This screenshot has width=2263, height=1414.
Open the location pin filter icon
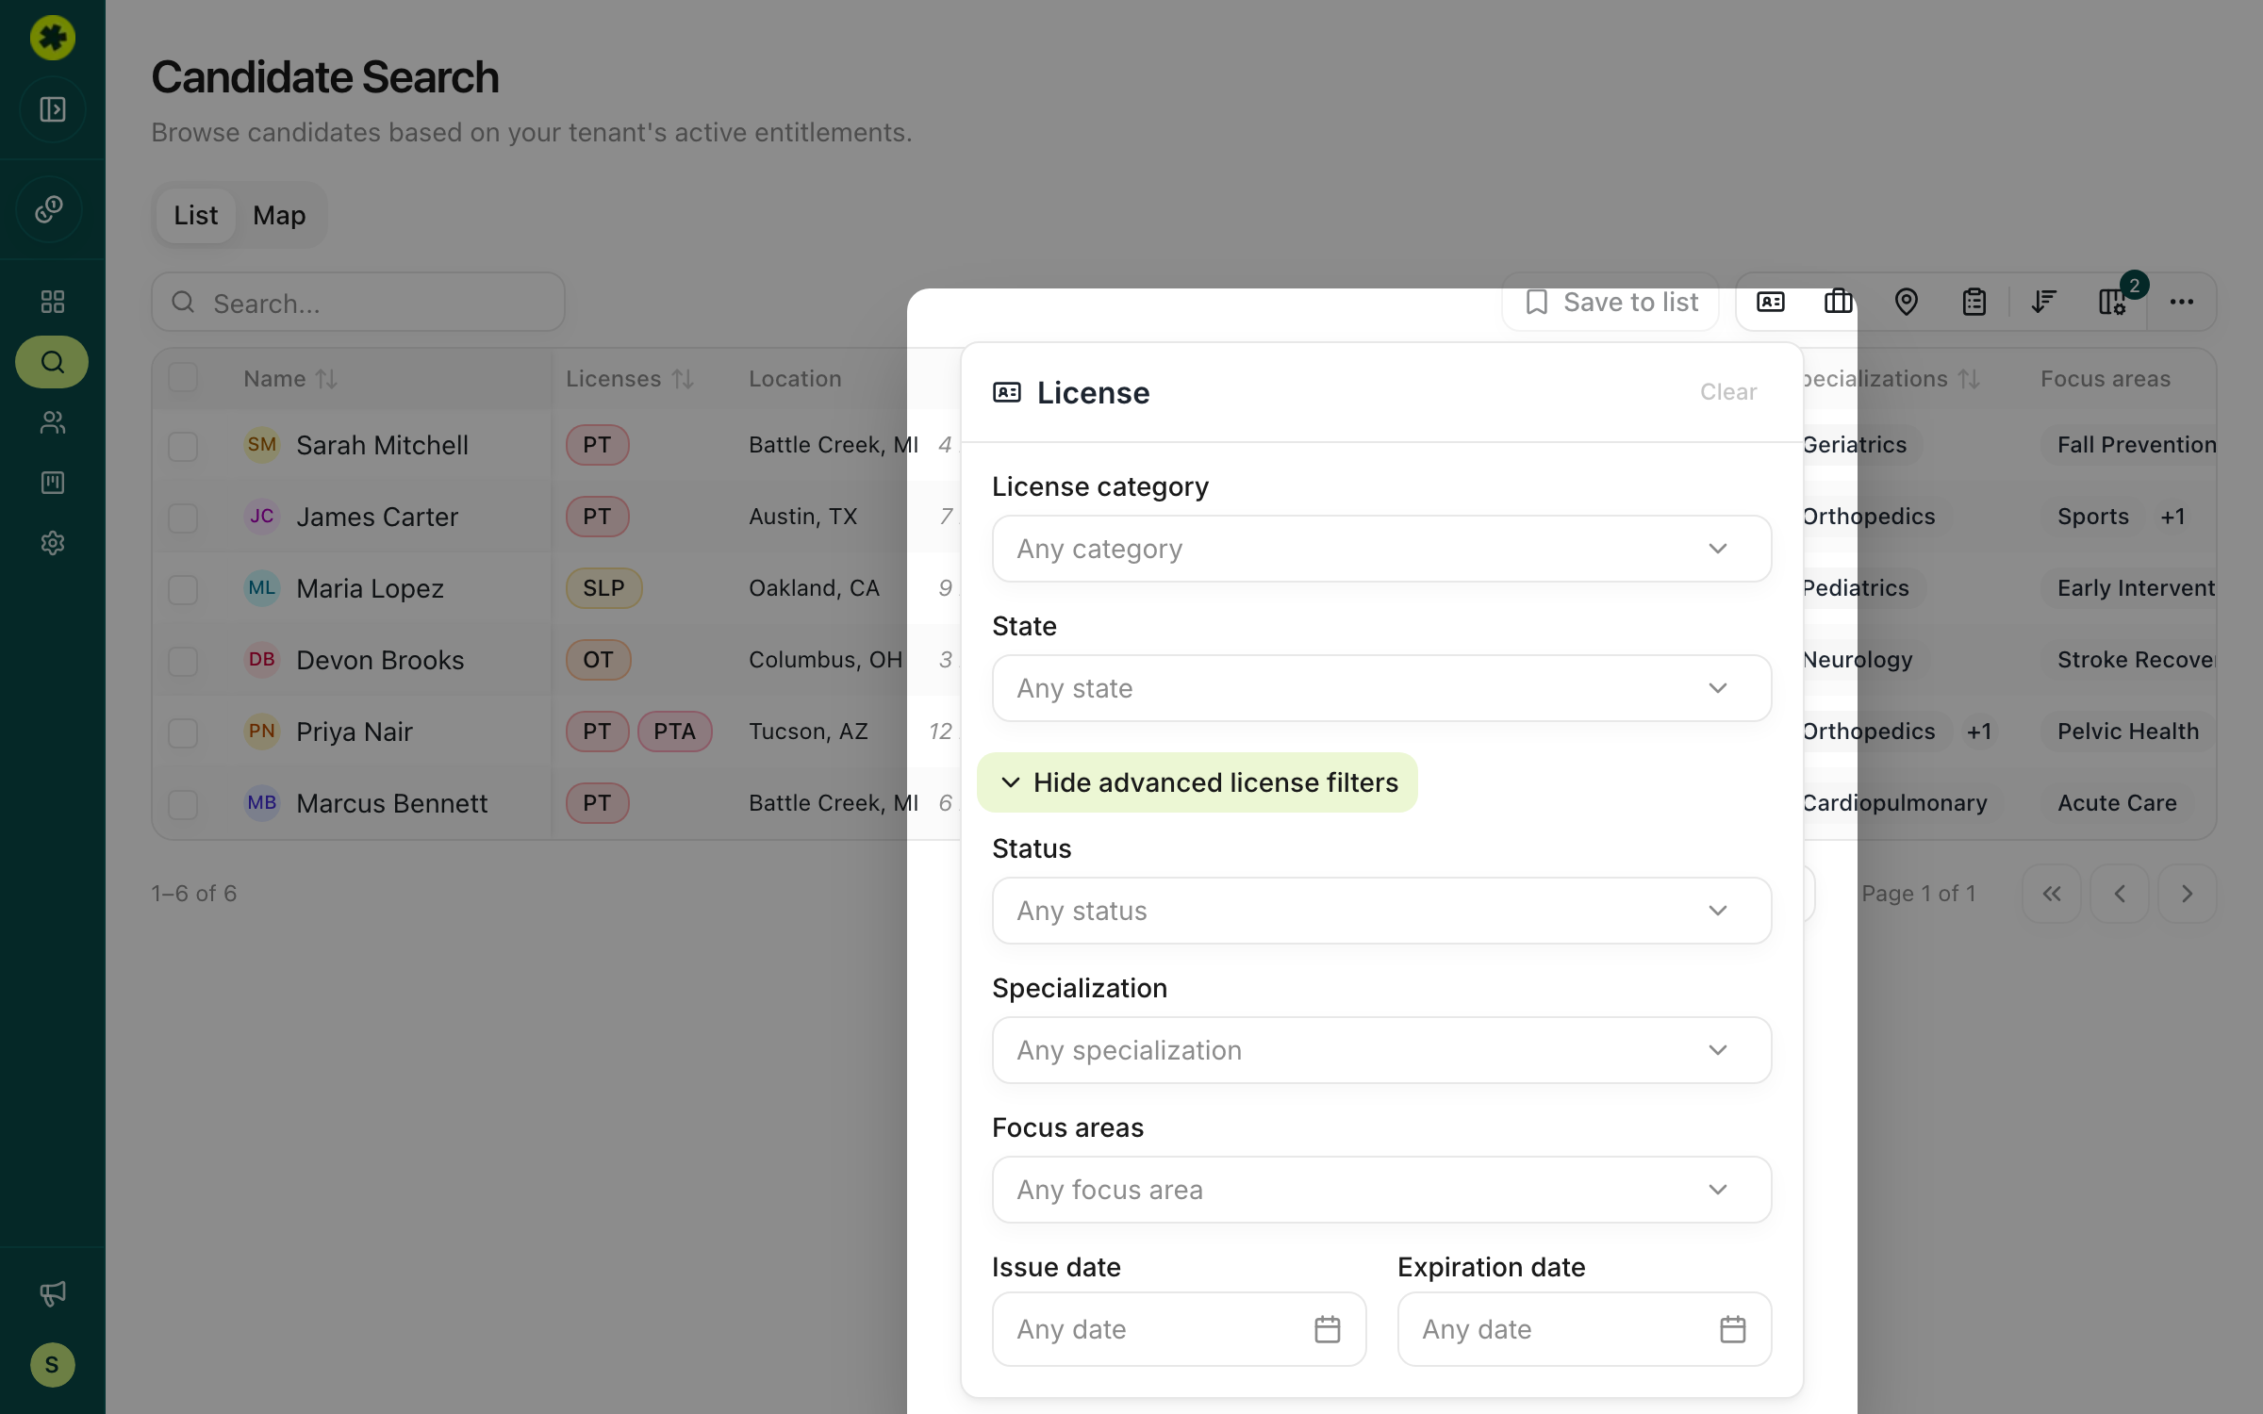point(1907,302)
